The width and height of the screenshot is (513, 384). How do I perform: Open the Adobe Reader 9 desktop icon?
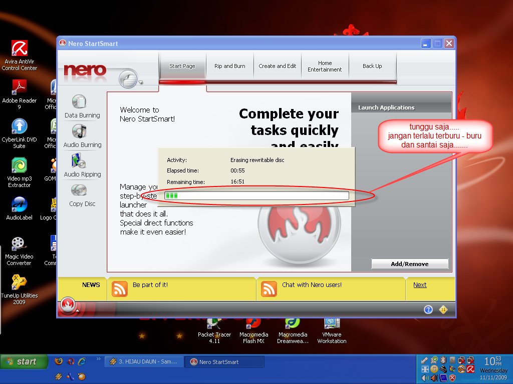(20, 94)
